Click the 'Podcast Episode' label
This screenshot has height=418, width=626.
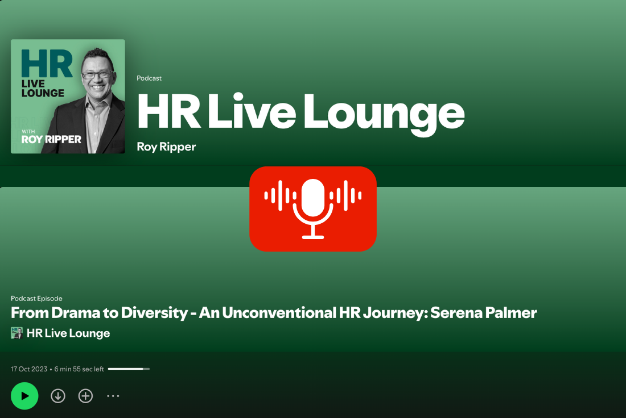[x=36, y=299]
